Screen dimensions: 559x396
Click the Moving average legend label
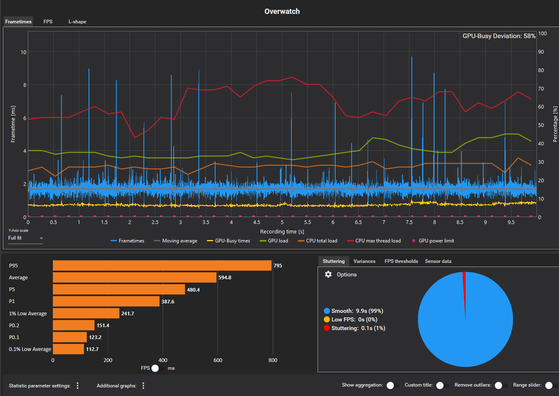tap(180, 241)
